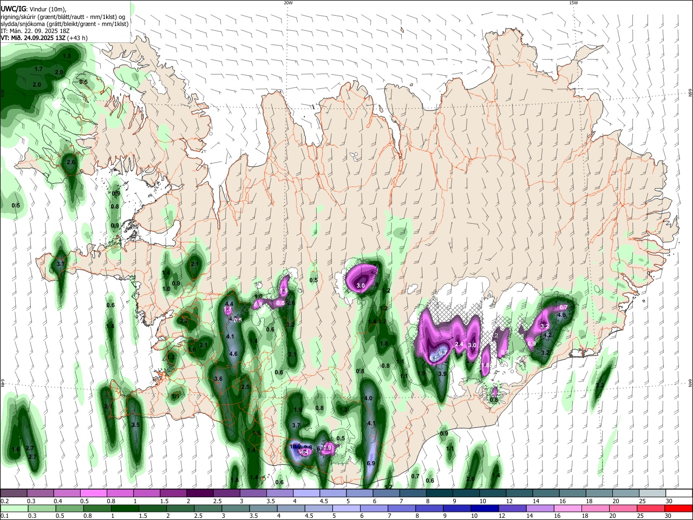Viewport: 693px width, 520px height.
Task: Click the 20W longitude label
Action: tap(288, 3)
